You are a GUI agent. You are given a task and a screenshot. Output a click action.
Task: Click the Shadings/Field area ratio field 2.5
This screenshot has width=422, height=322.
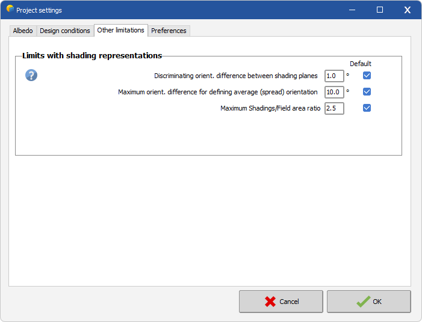(334, 108)
